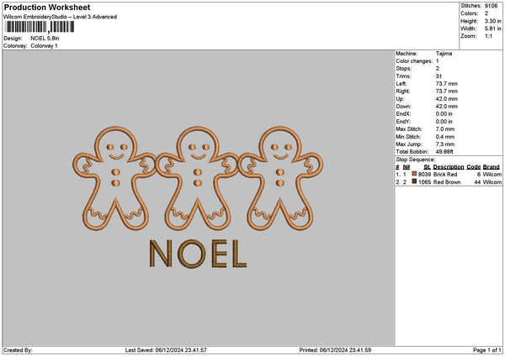Viewport: 505px width, 356px height.
Task: Click the Stitches count value 9106
Action: coord(493,6)
